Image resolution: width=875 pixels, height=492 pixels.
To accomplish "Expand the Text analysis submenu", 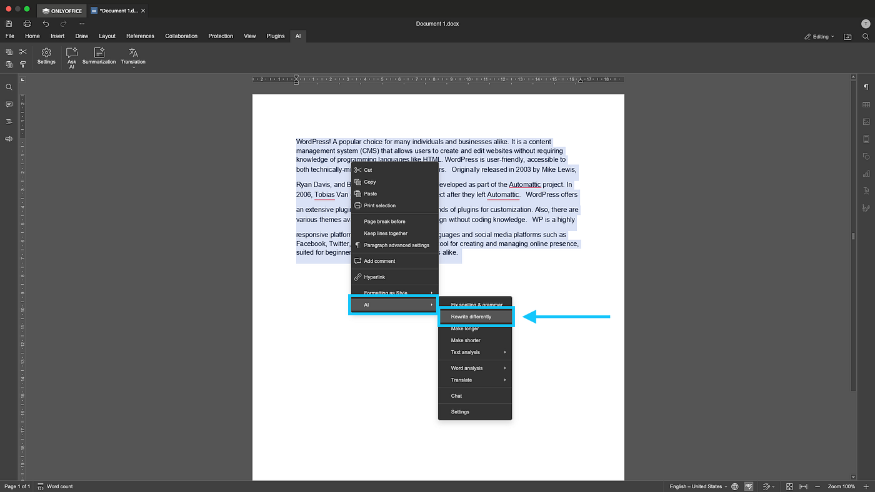I will [475, 352].
